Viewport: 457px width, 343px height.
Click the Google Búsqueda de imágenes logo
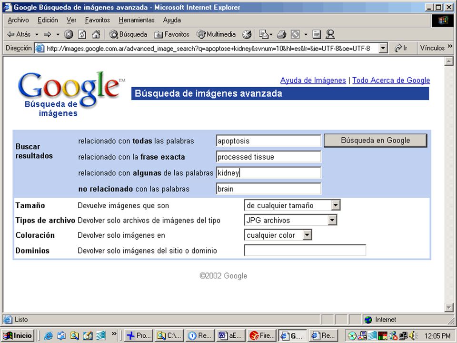click(x=71, y=94)
